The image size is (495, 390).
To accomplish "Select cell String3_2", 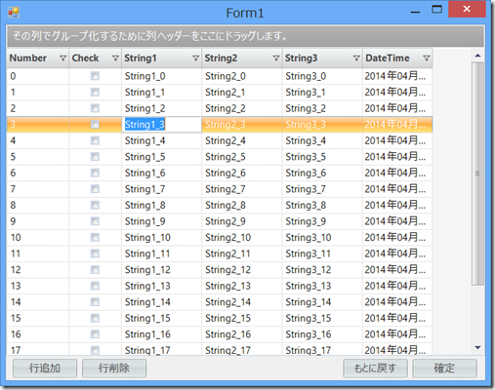I will [322, 108].
